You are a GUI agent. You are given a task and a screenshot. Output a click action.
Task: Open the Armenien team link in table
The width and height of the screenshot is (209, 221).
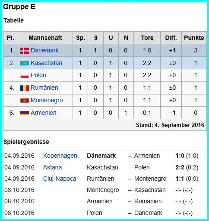point(44,113)
